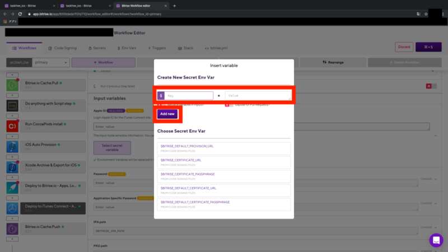The height and width of the screenshot is (252, 448).
Task: Open the primary workflow dropdown
Action: [51, 62]
